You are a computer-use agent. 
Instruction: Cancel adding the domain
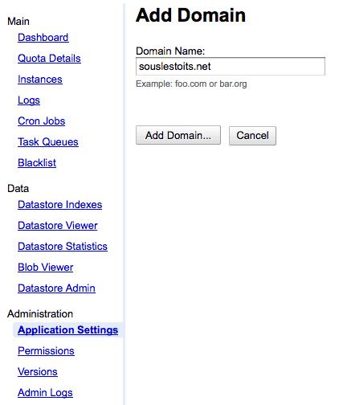[x=252, y=136]
